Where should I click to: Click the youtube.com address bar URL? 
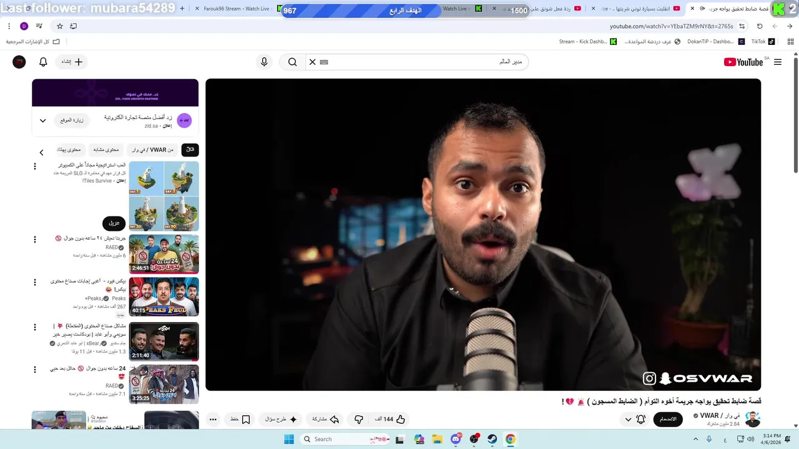pyautogui.click(x=672, y=26)
